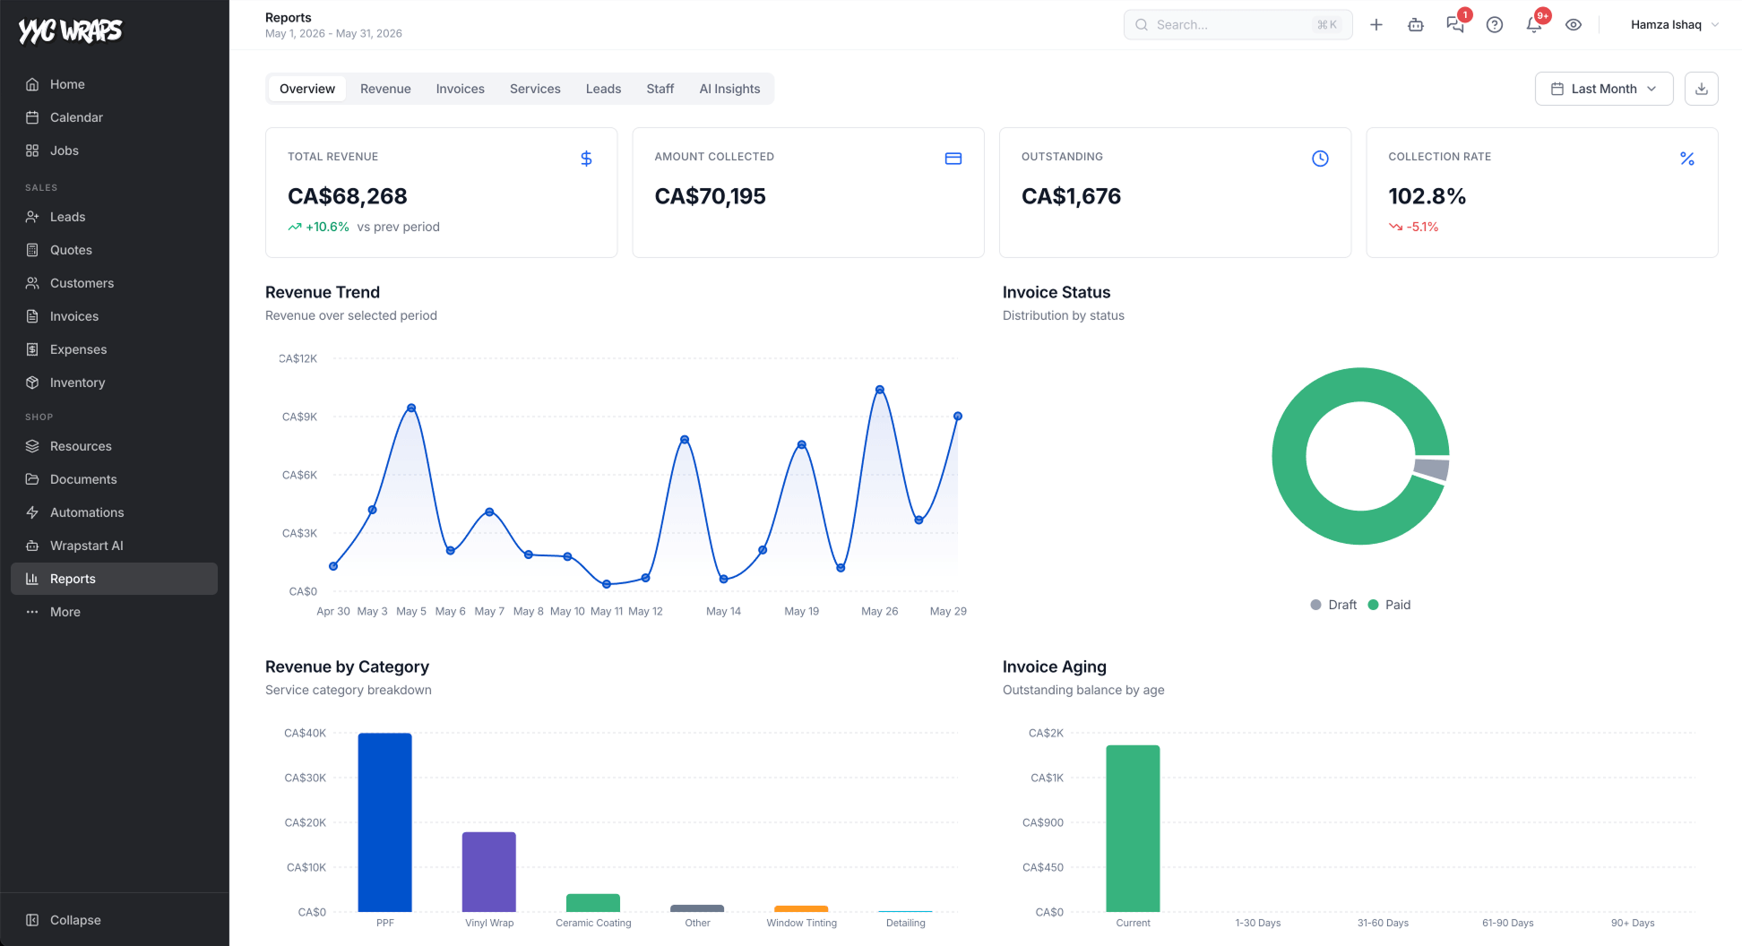
Task: Click the CA$70,195 collected amount
Action: point(711,196)
